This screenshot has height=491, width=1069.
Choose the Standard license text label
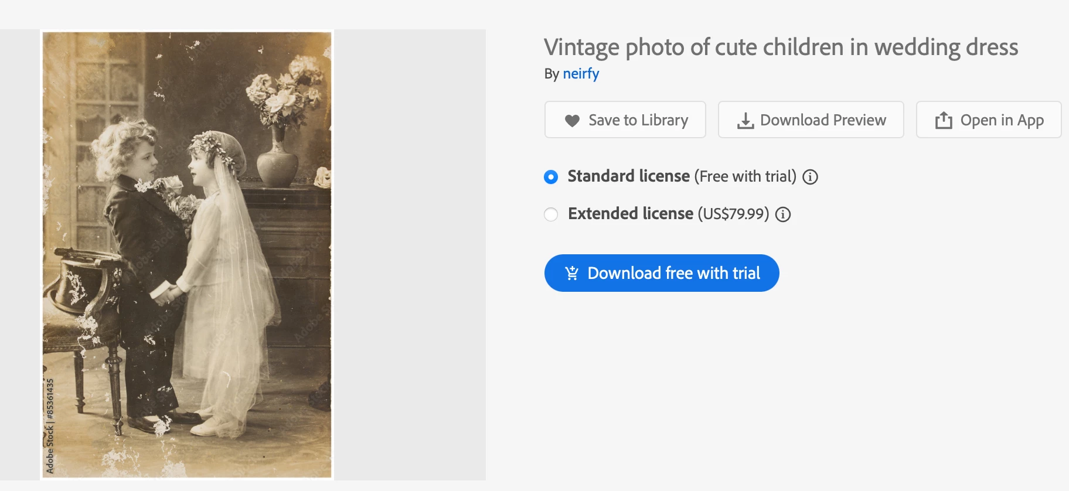(x=628, y=176)
